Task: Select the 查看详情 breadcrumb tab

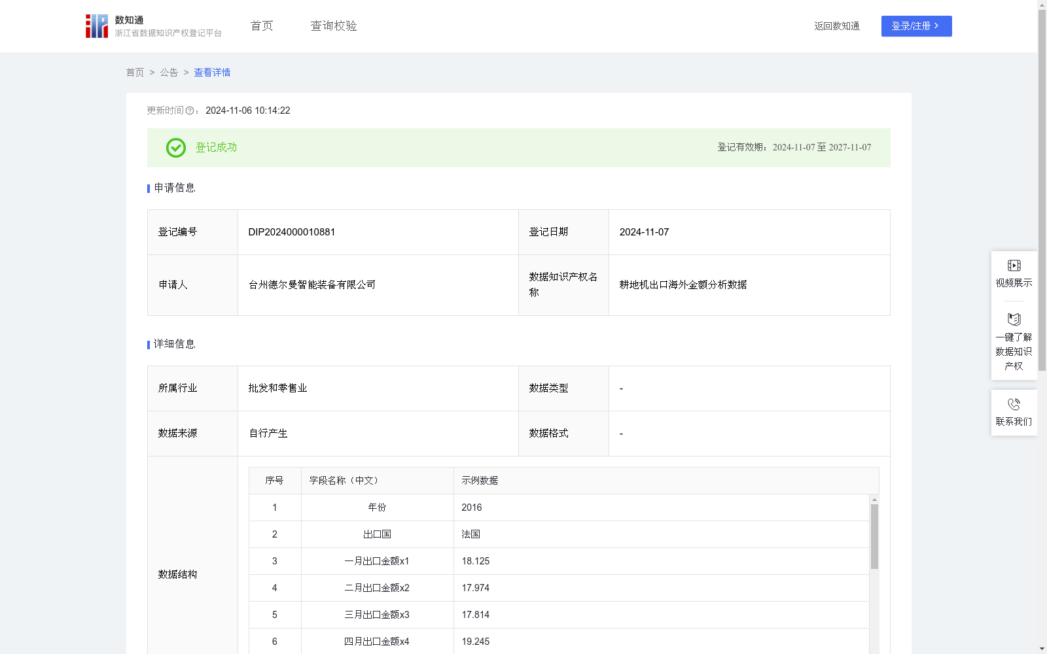Action: point(211,73)
